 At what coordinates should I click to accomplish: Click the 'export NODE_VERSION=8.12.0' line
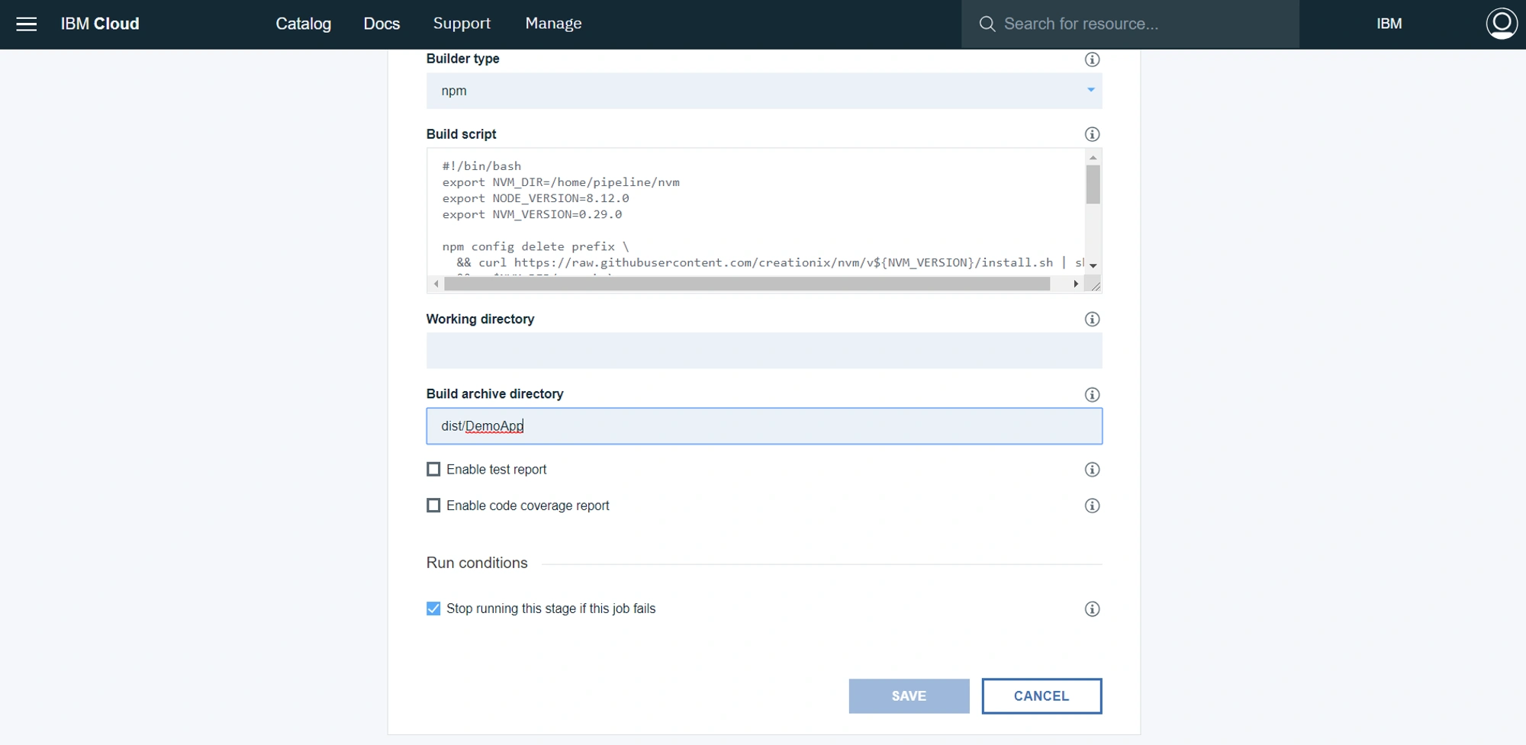536,198
